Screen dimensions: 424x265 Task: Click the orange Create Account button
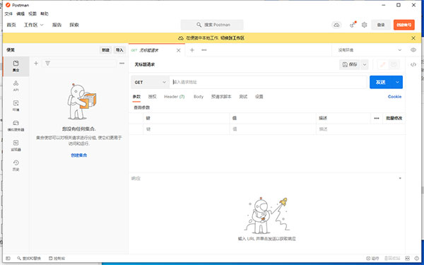click(404, 25)
